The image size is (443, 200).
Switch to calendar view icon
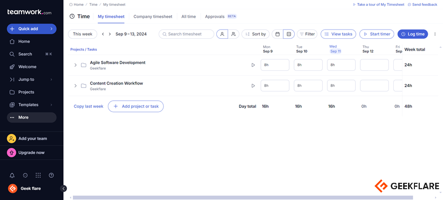pos(277,34)
